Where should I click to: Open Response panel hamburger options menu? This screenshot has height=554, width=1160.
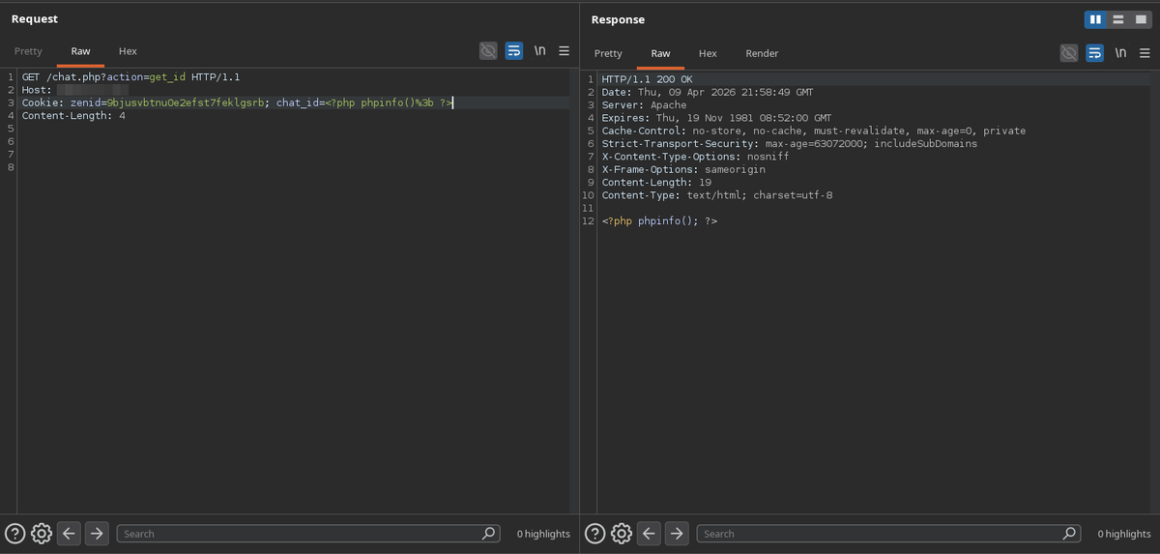1145,52
